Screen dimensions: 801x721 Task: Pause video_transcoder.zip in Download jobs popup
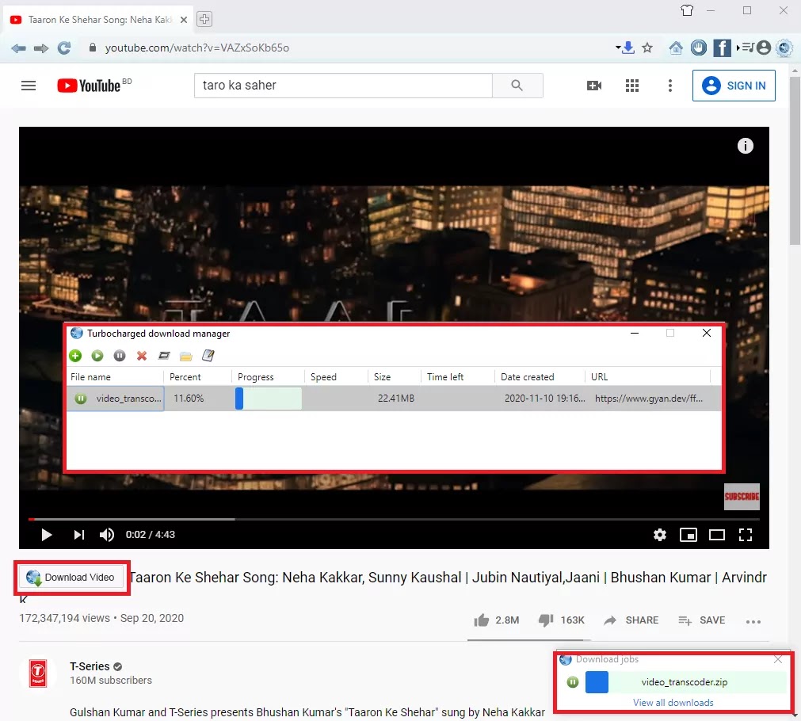point(573,682)
